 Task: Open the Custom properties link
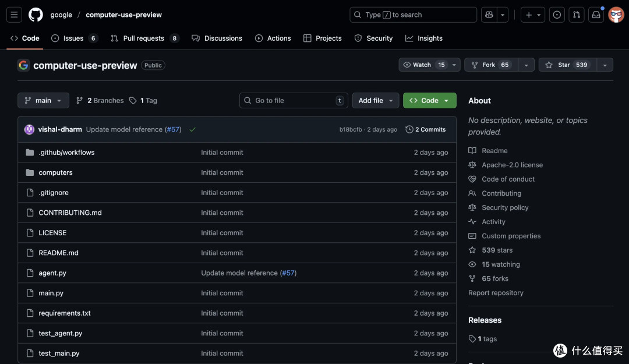click(511, 236)
